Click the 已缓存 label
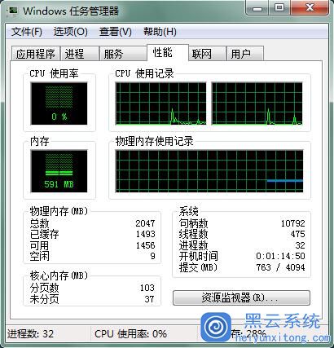Image resolution: width=334 pixels, height=348 pixels. pyautogui.click(x=44, y=234)
